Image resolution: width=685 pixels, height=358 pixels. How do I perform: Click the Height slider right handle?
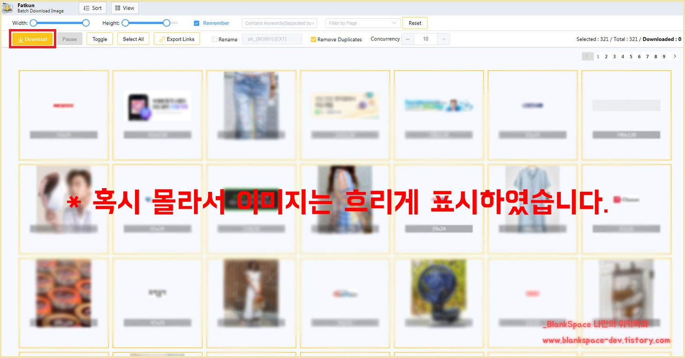click(x=166, y=23)
